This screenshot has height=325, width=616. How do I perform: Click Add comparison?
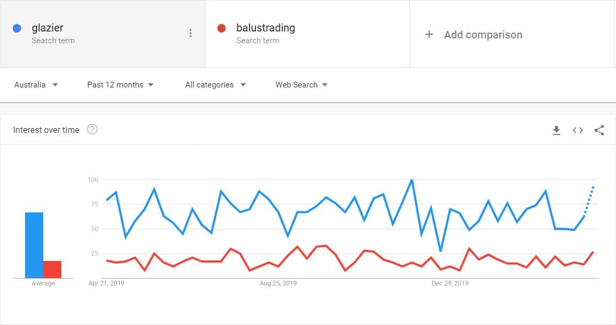click(x=483, y=35)
